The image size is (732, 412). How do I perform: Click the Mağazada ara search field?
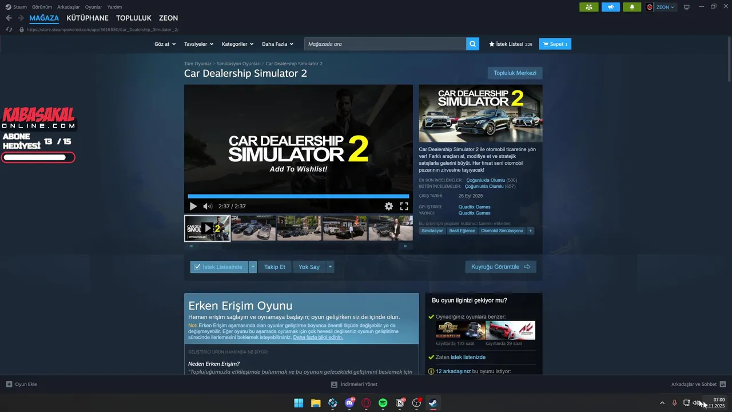385,44
